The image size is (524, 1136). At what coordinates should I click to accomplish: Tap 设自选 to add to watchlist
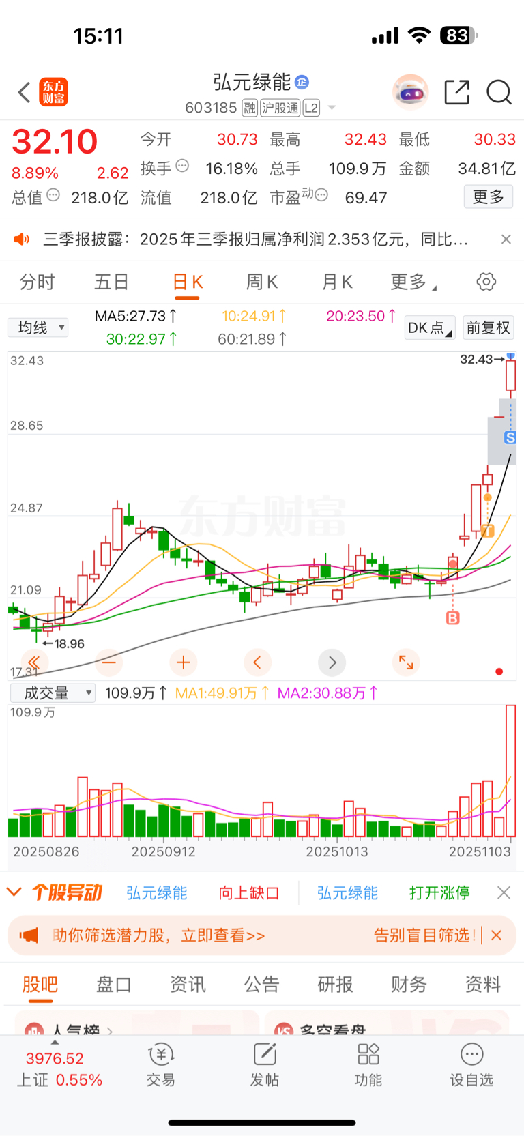[x=471, y=1065]
